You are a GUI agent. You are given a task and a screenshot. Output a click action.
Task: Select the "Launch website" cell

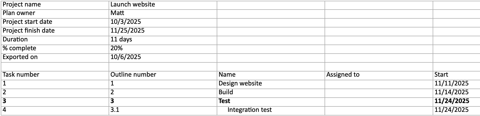click(133, 4)
